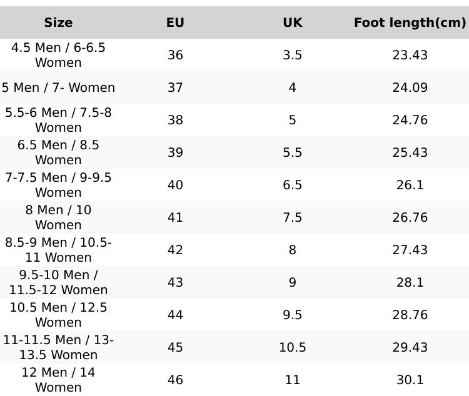469x396 pixels.
Task: Click the EU column header
Action: coord(175,23)
